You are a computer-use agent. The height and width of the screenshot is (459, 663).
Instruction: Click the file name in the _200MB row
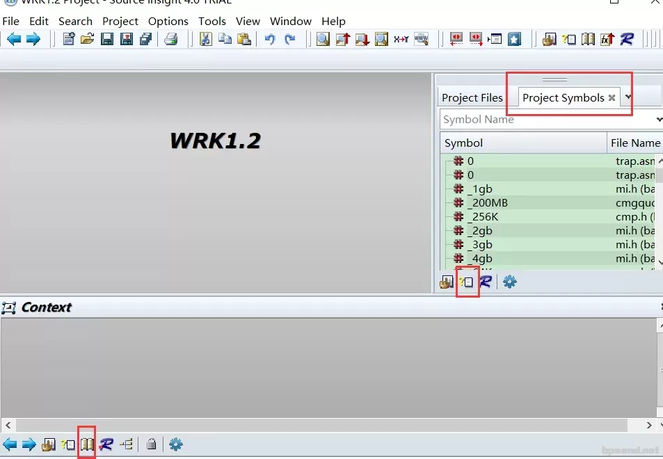(x=635, y=203)
